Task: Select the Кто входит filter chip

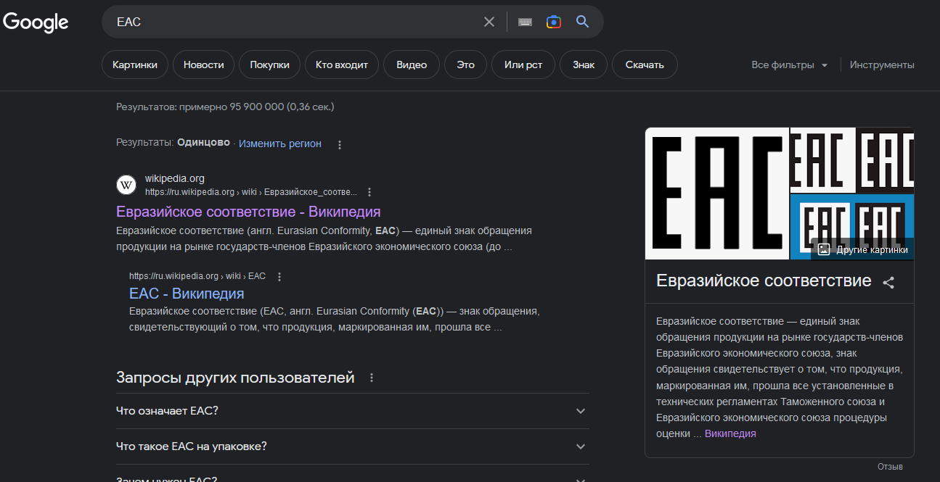Action: point(342,65)
